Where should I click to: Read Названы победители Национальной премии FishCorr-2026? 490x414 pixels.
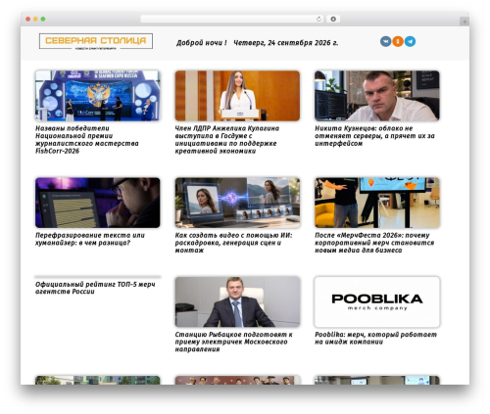[87, 140]
